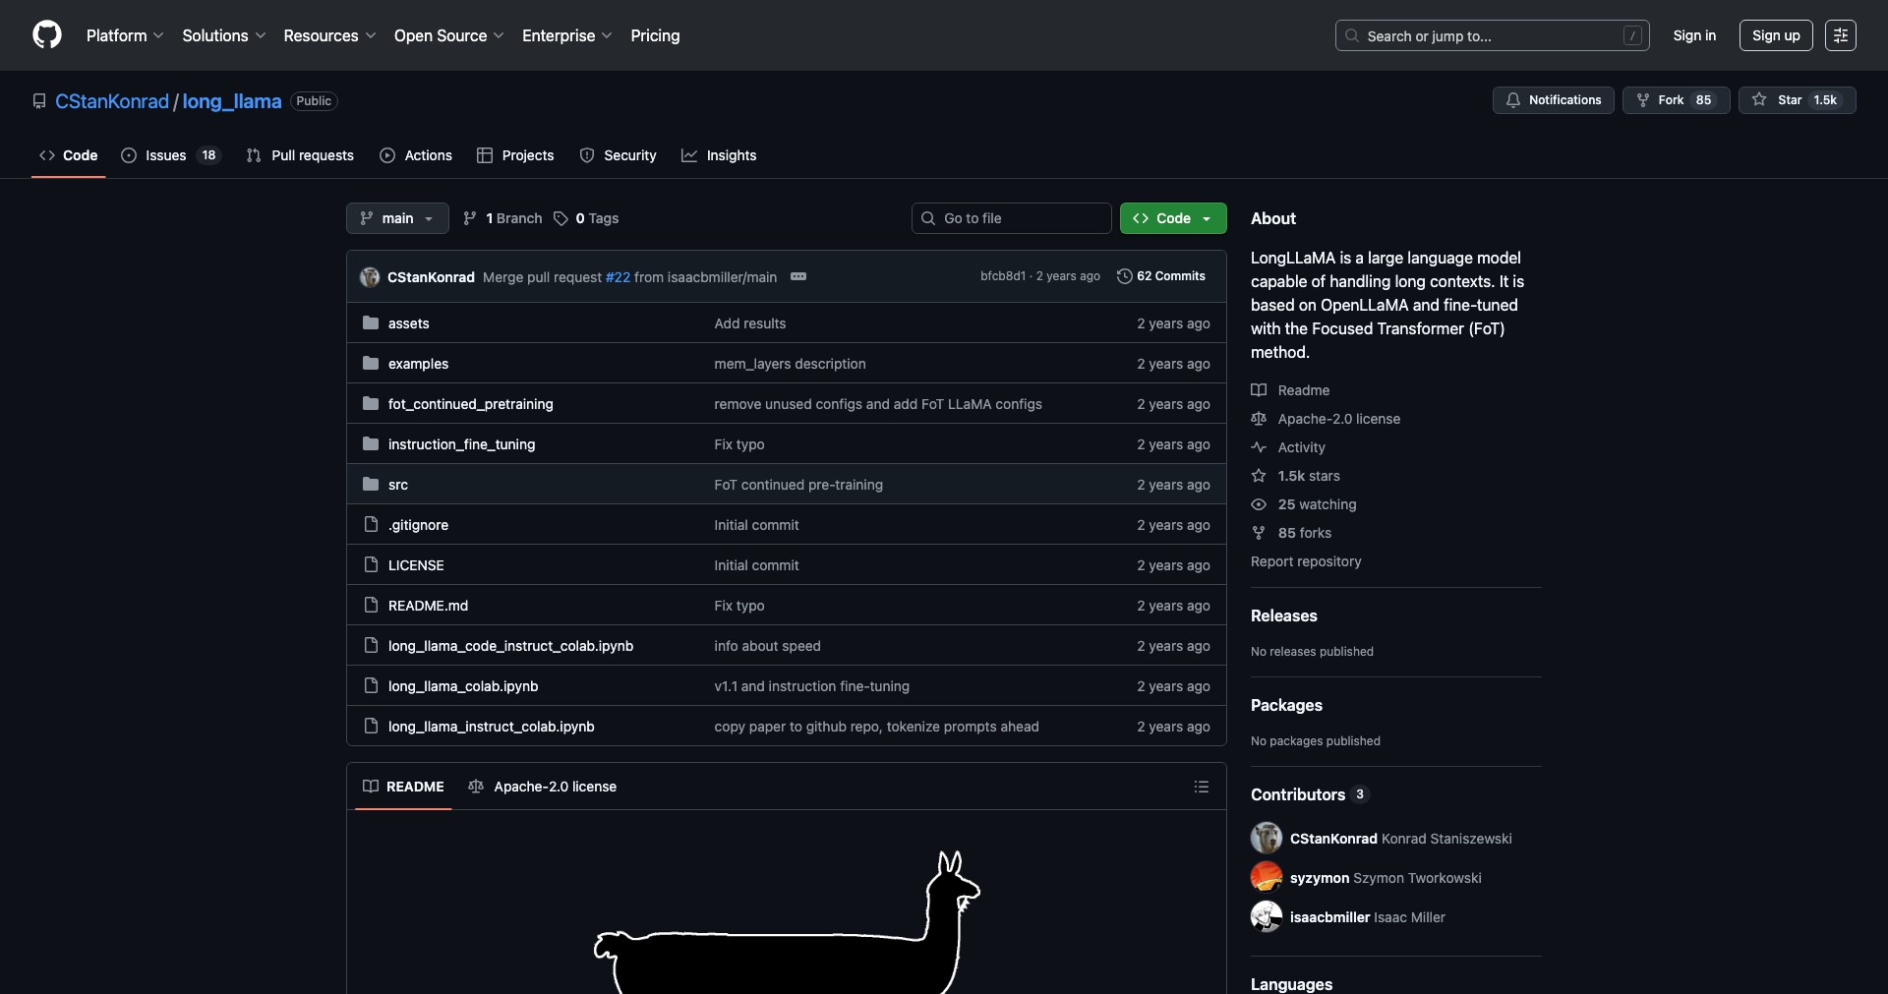View the 25 watching link
1888x994 pixels.
point(1304,504)
